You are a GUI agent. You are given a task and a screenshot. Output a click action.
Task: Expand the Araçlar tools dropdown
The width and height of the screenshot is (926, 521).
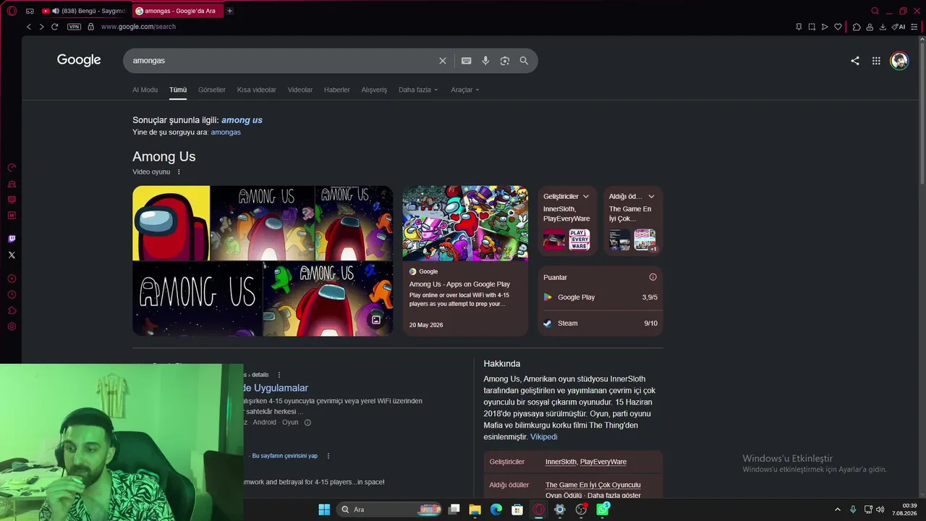[465, 90]
